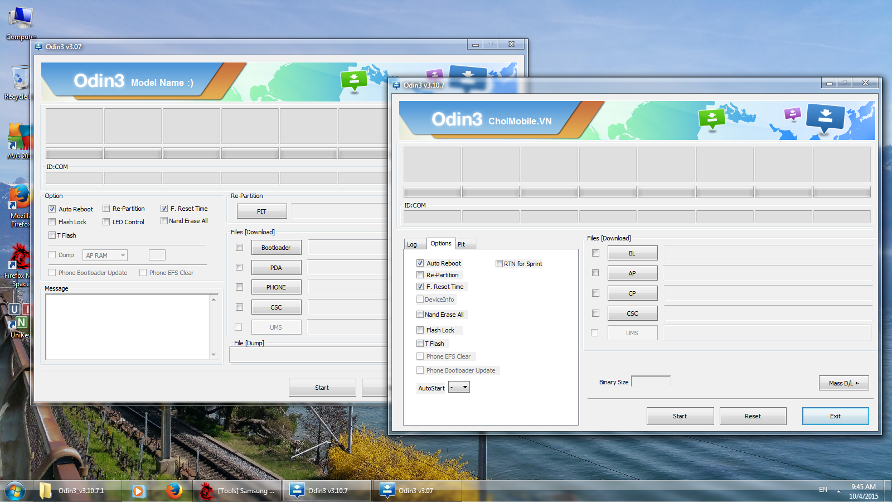Viewport: 892px width, 502px height.
Task: Enable Nand Erase All in the Odin3 v3.10.7 Options tab
Action: pos(420,315)
